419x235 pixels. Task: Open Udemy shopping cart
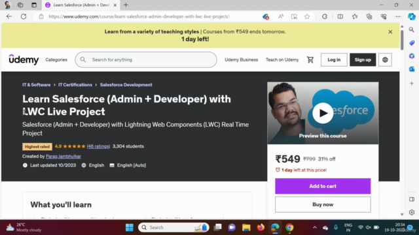pos(310,59)
